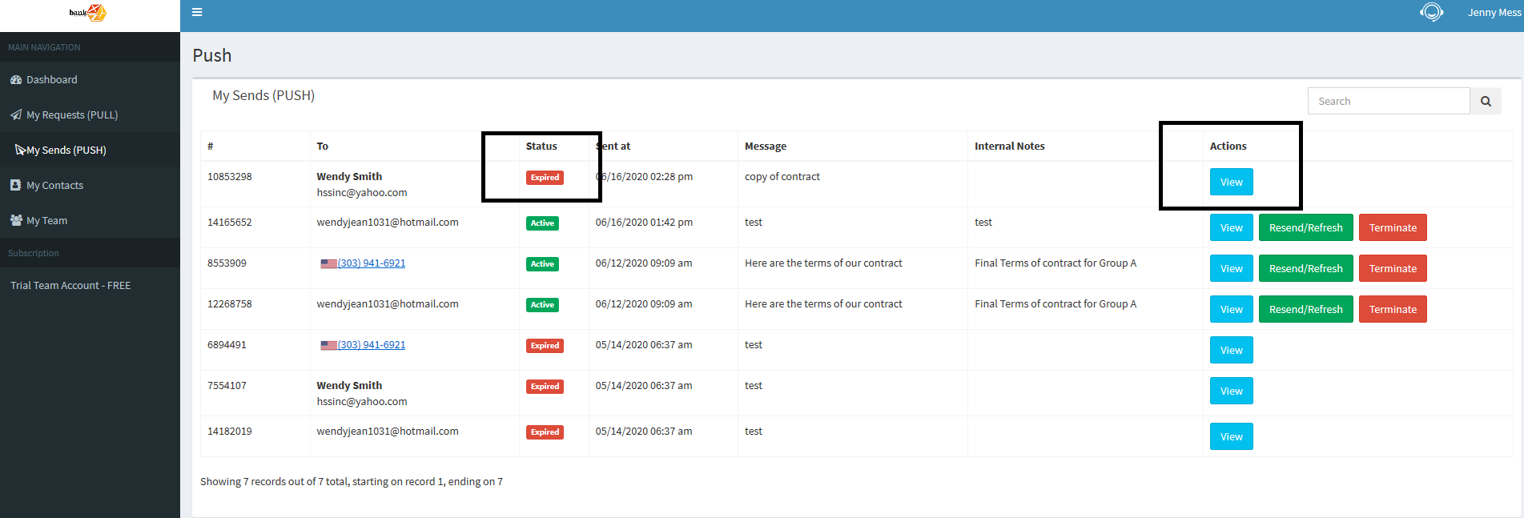This screenshot has height=518, width=1524.
Task: Click the Dashboard gauge icon in the sidebar
Action: pyautogui.click(x=16, y=79)
